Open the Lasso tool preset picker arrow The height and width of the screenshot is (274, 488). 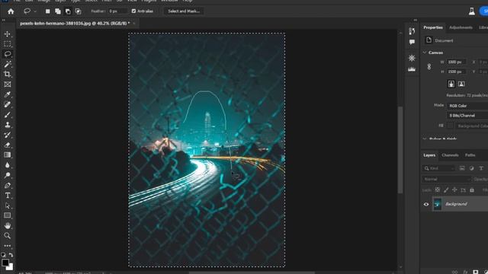35,11
